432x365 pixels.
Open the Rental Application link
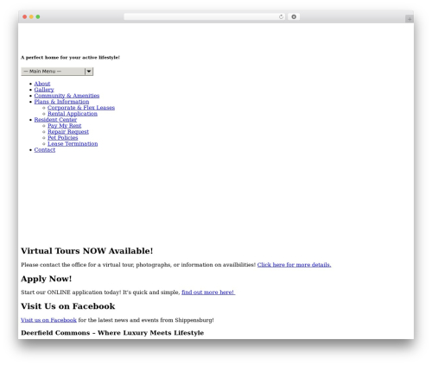[73, 114]
